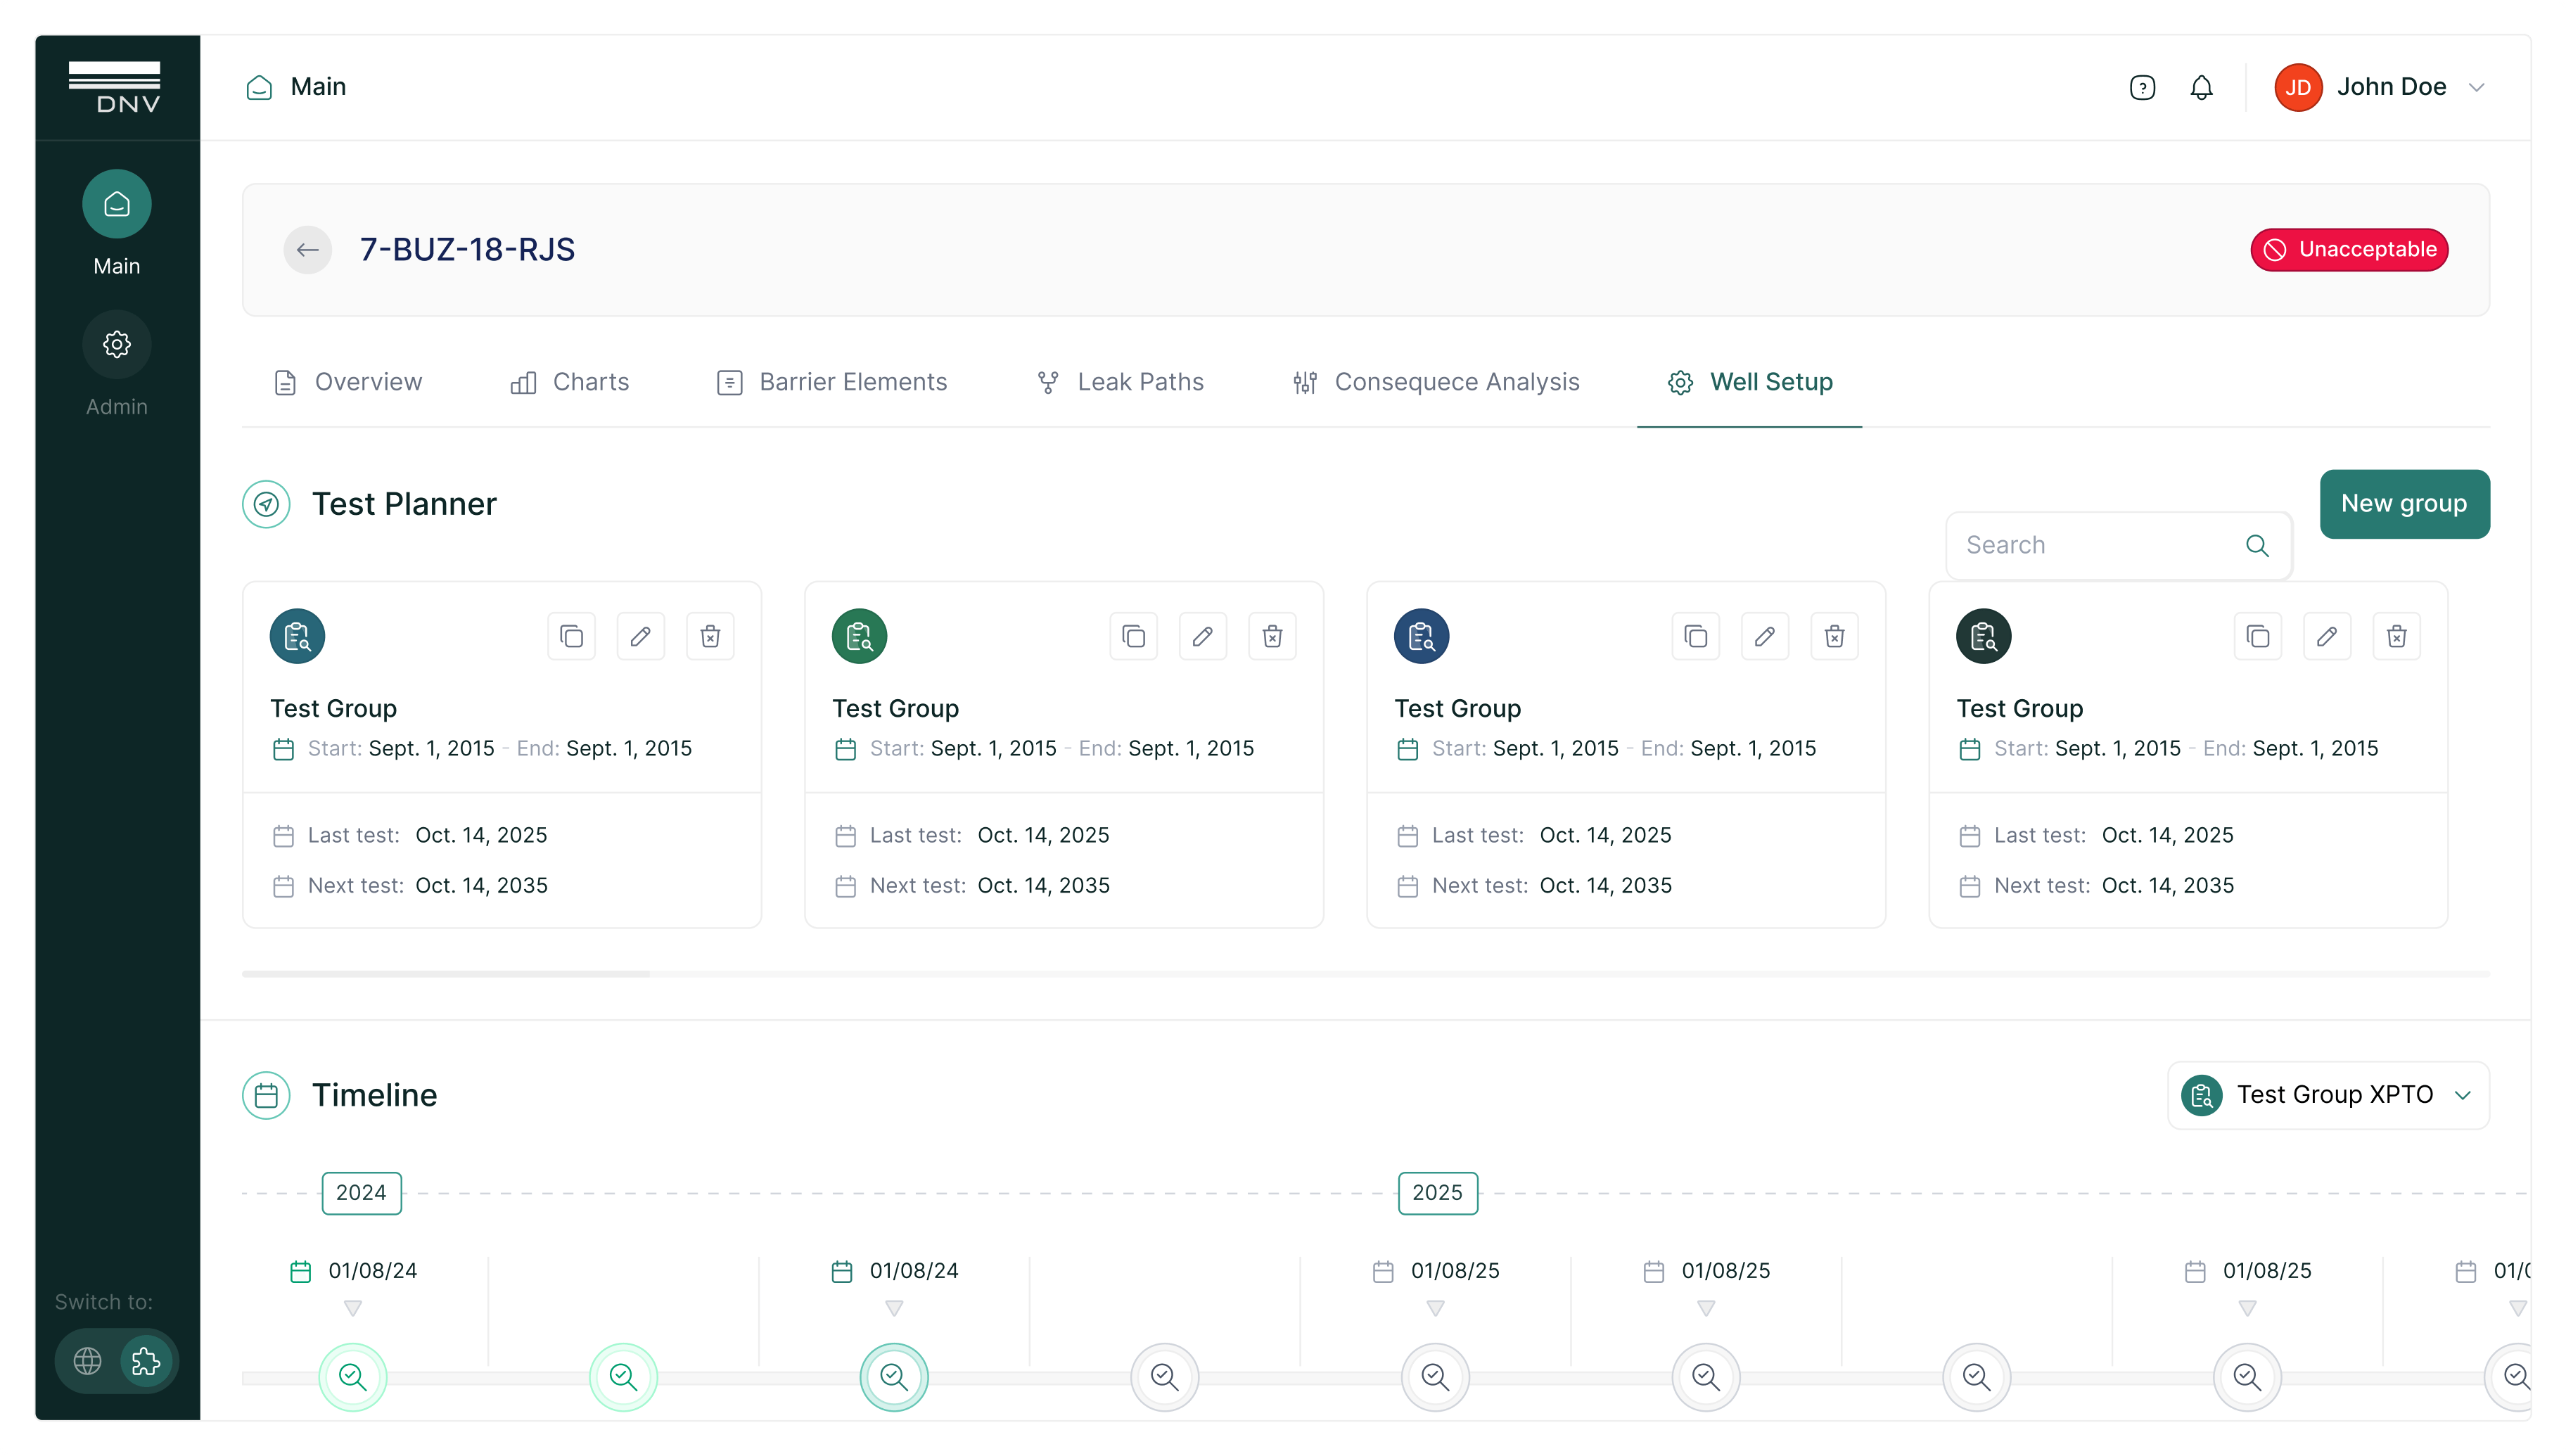Edit the second Test Group card
This screenshot has width=2566, height=1456.
pos(1203,636)
